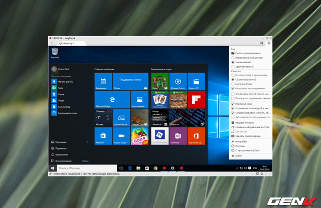Open the Диспетчер телефонов tile
The width and height of the screenshot is (321, 208).
pyautogui.click(x=121, y=118)
